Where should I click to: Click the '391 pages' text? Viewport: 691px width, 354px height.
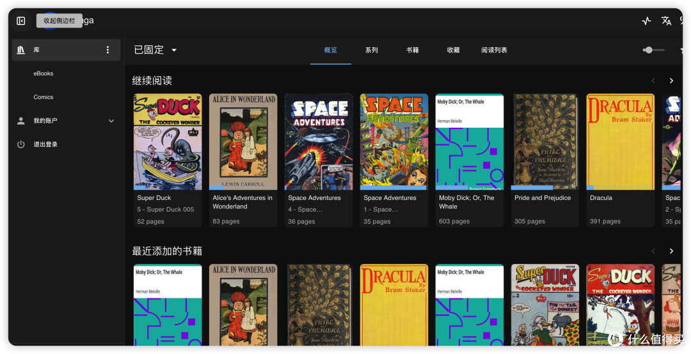[605, 222]
